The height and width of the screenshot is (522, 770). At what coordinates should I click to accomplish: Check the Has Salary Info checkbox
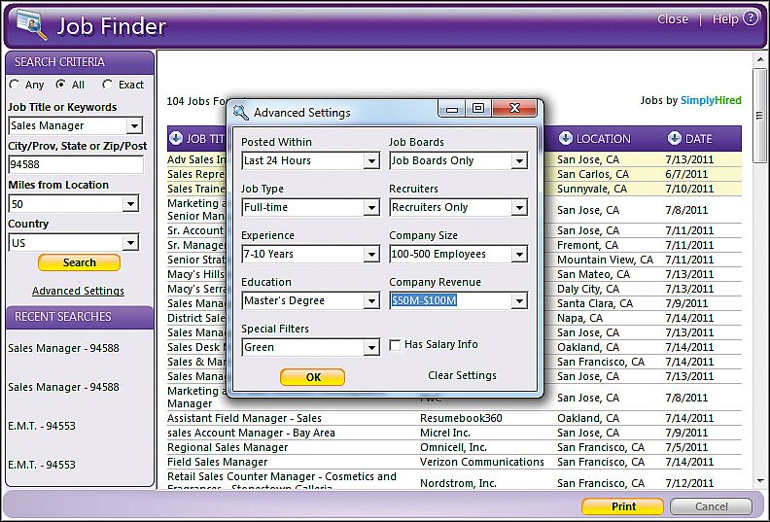[x=395, y=345]
